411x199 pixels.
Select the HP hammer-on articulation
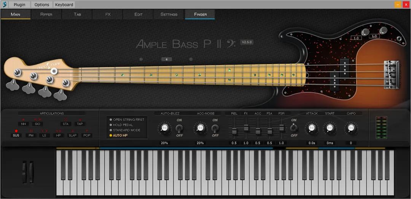[59, 136]
